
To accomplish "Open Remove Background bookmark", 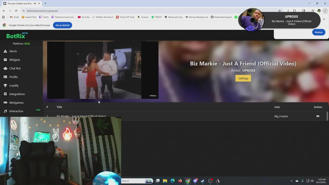I will click(197, 17).
